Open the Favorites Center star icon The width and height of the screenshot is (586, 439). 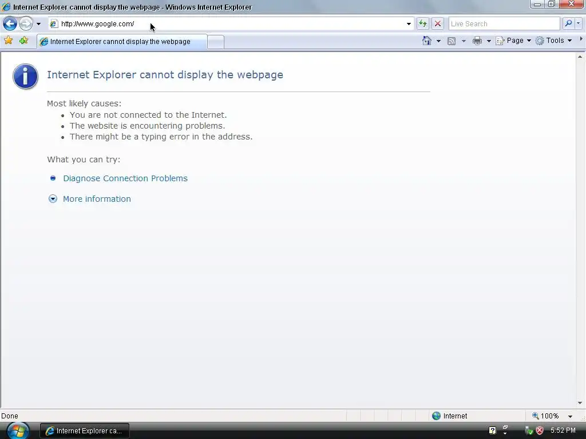(x=8, y=41)
